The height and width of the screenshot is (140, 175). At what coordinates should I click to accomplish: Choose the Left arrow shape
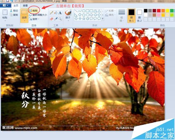95,15
